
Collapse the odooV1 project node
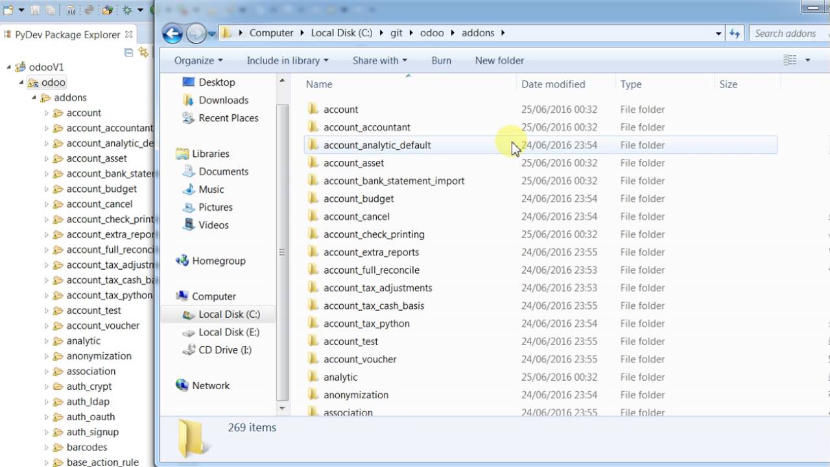(x=10, y=67)
